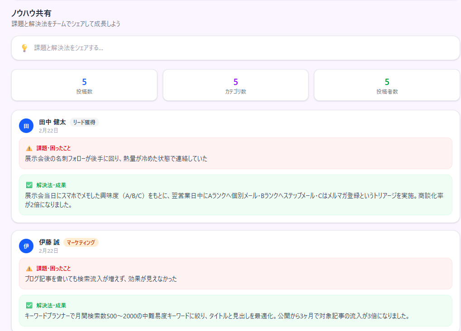Click the lightbulb icon in the share input
The image size is (461, 331).
point(24,47)
